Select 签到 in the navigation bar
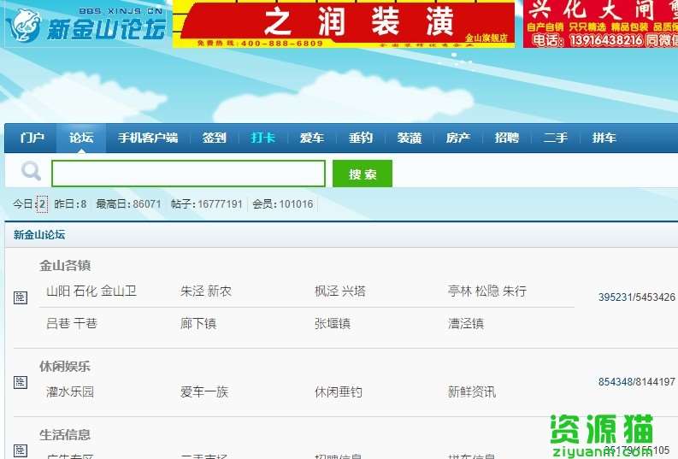 coord(214,138)
